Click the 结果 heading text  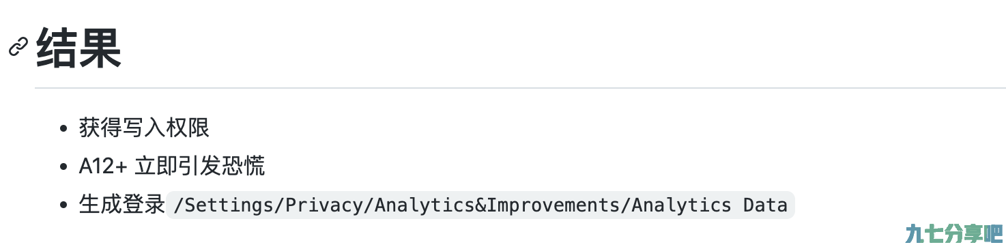[78, 48]
